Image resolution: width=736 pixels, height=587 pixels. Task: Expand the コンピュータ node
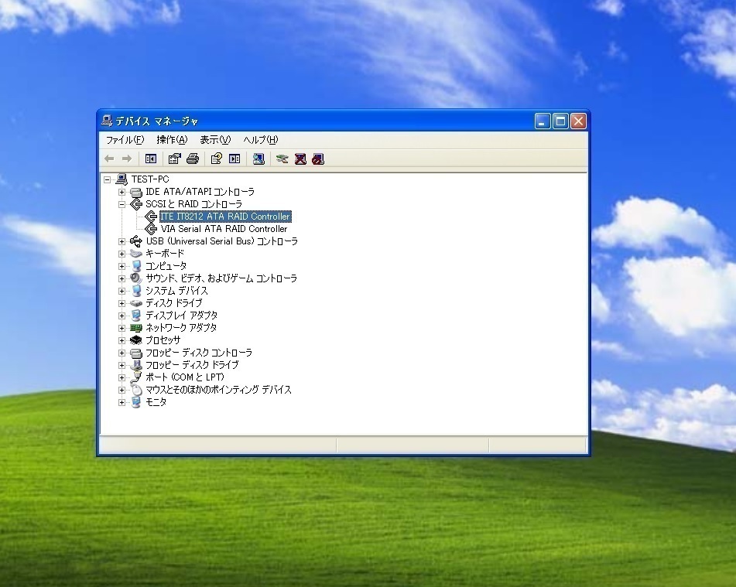122,266
